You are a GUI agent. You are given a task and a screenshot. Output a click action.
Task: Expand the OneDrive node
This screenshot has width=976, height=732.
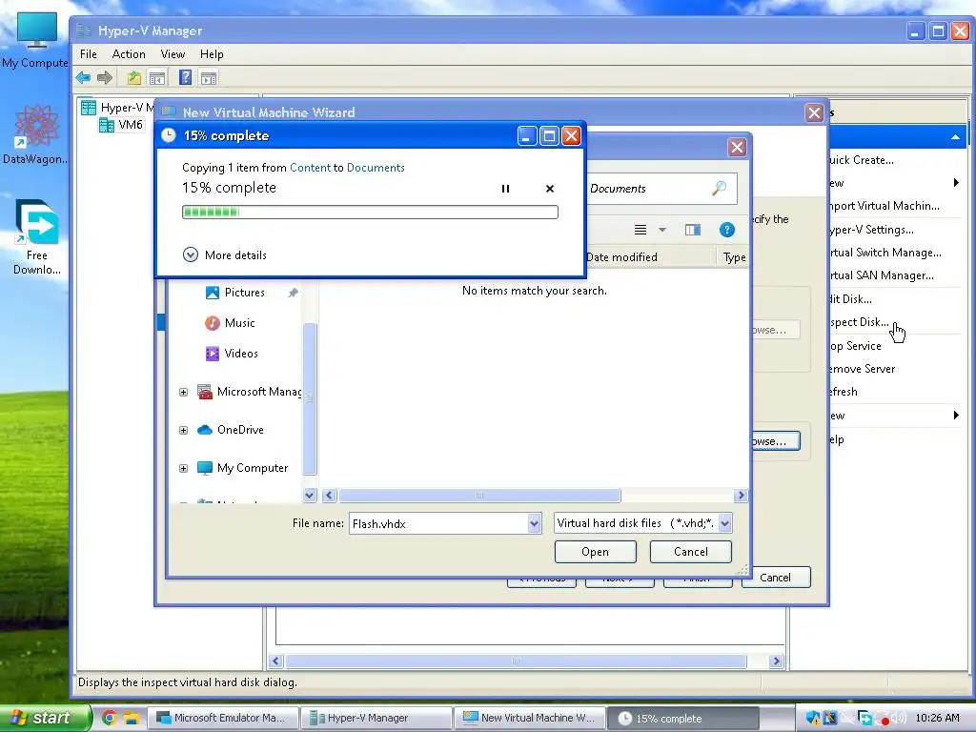[183, 430]
